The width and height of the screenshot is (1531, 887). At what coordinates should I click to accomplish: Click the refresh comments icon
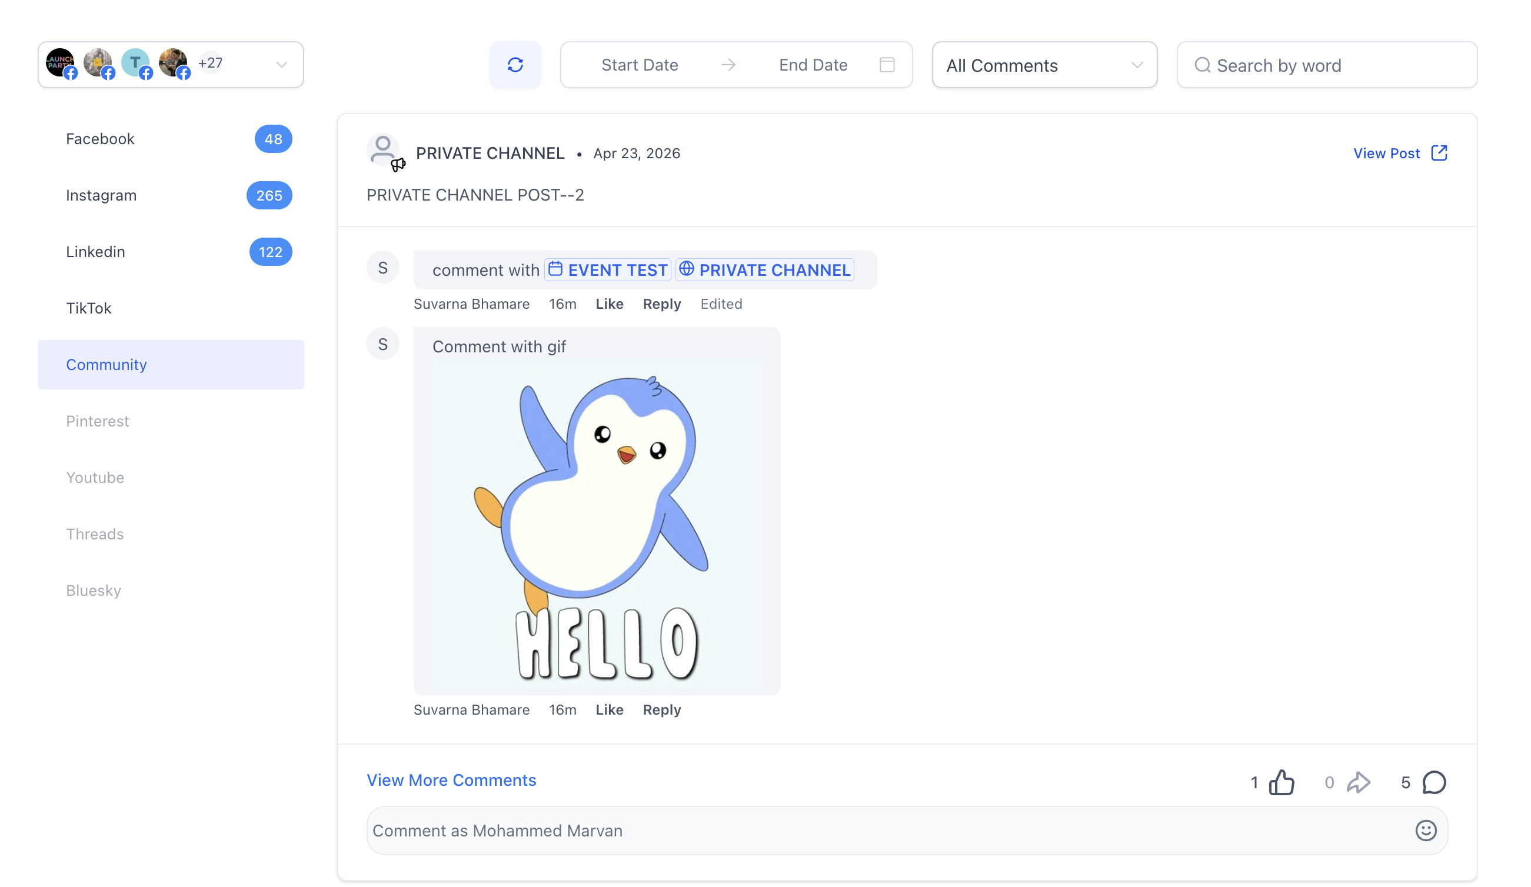click(515, 65)
